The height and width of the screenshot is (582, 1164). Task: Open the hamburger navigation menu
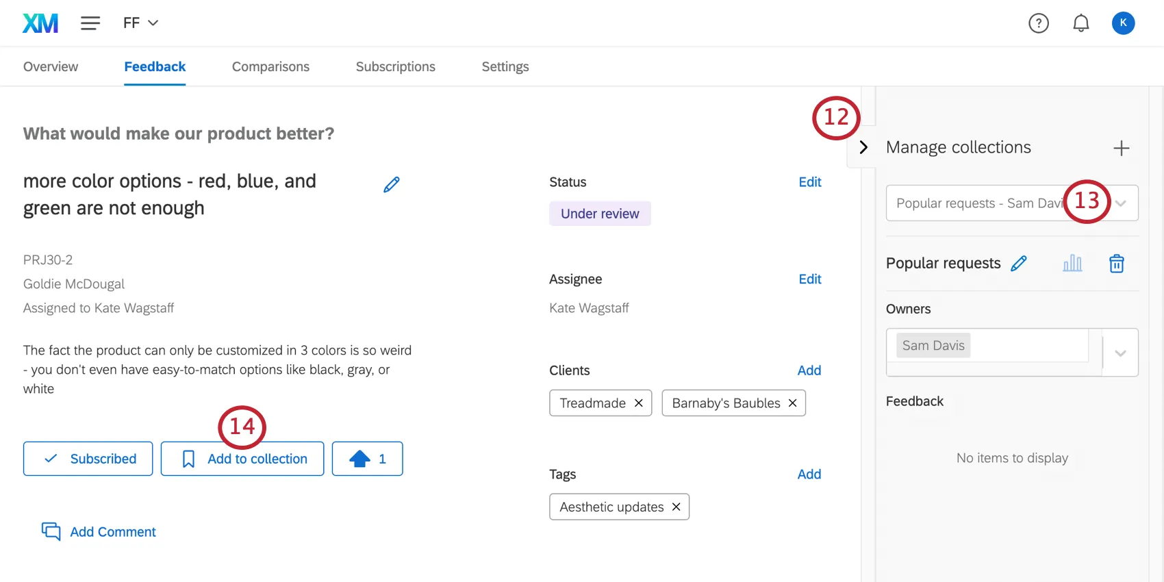90,23
